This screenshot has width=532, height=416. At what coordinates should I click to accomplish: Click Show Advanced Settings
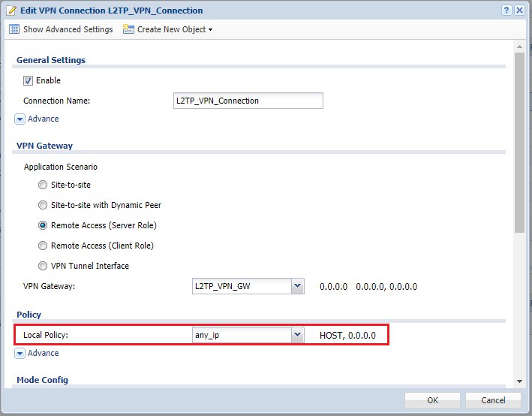click(x=61, y=29)
